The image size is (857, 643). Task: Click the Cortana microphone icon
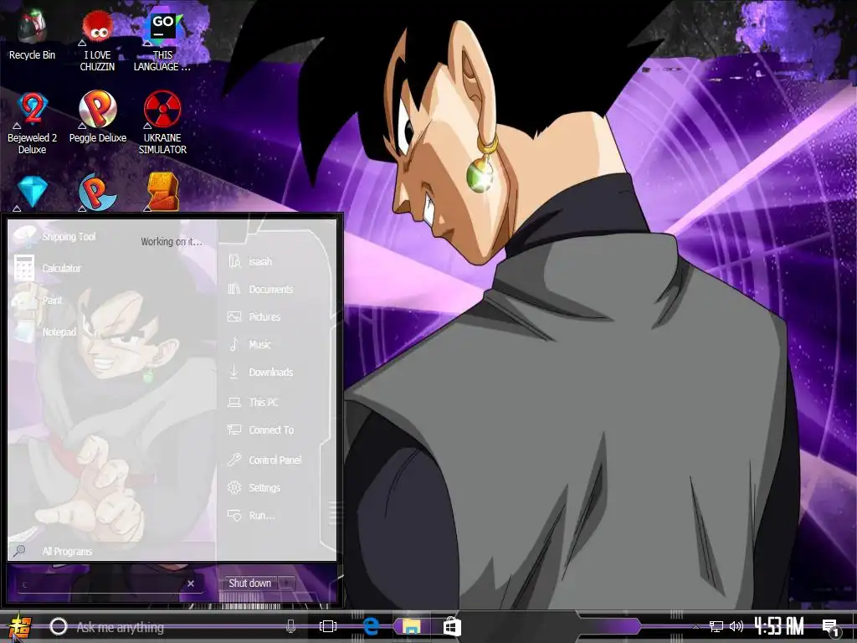[x=290, y=626]
